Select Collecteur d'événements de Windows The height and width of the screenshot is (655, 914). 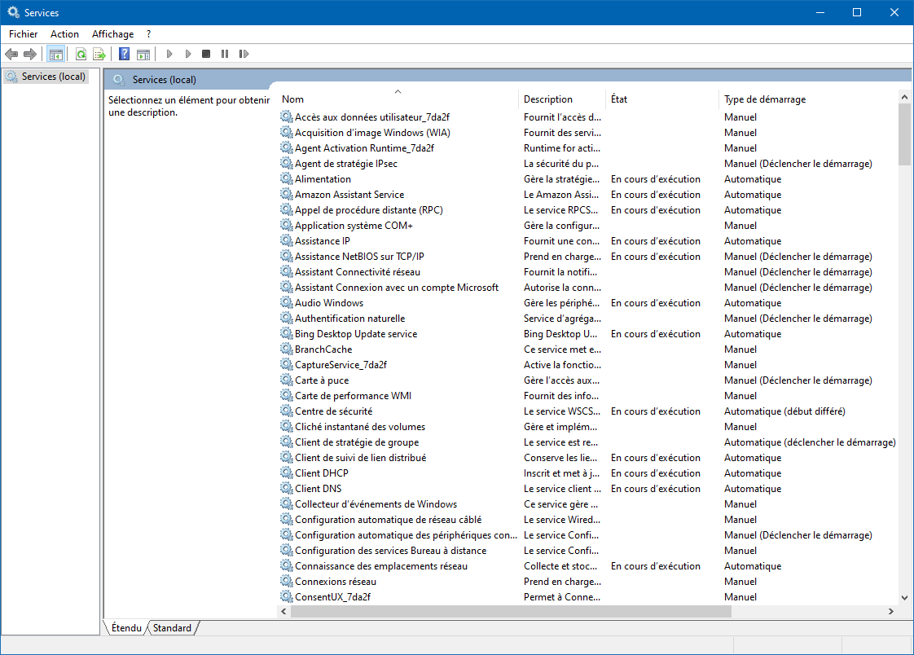point(376,504)
